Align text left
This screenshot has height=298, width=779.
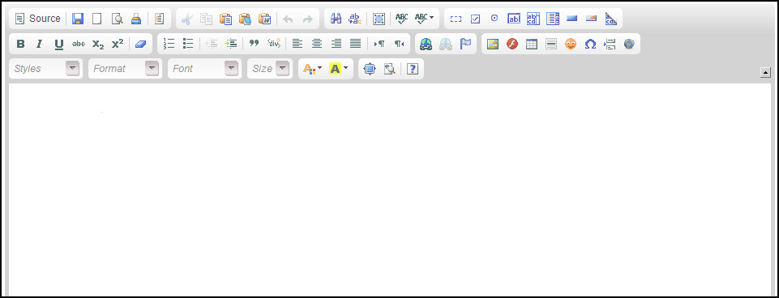pos(297,44)
